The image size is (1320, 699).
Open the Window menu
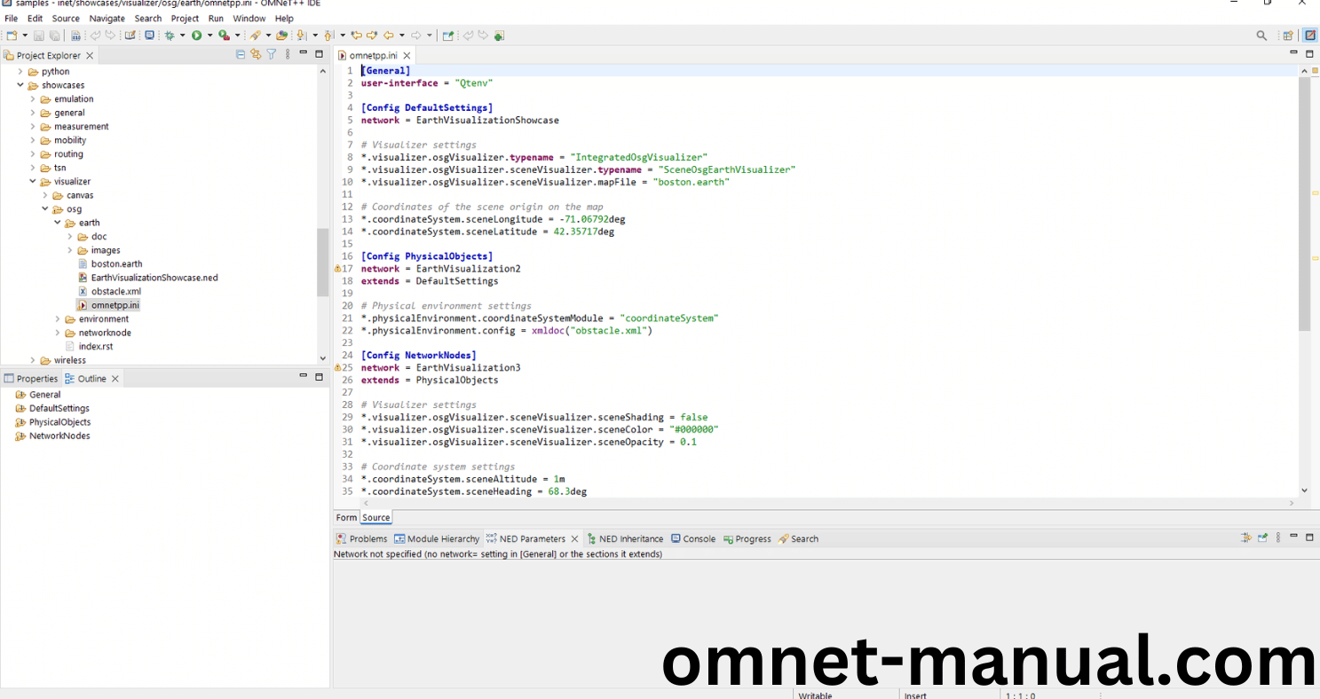coord(249,18)
